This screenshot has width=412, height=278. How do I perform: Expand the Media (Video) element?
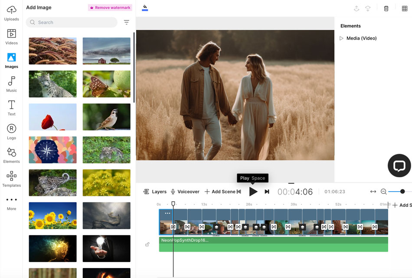(341, 38)
